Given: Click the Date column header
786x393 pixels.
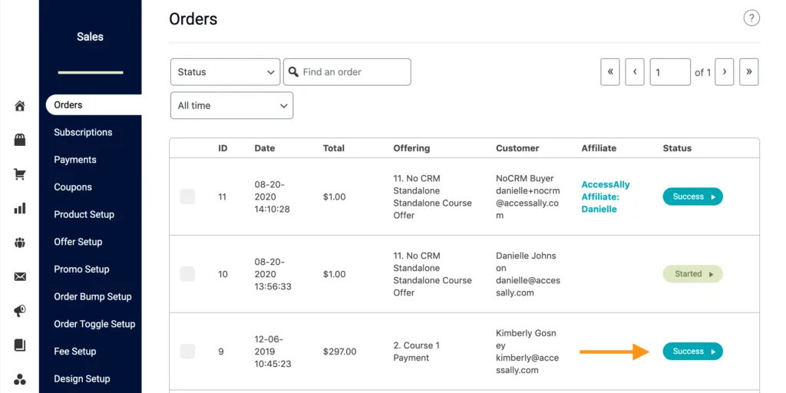Looking at the screenshot, I should click(x=265, y=148).
